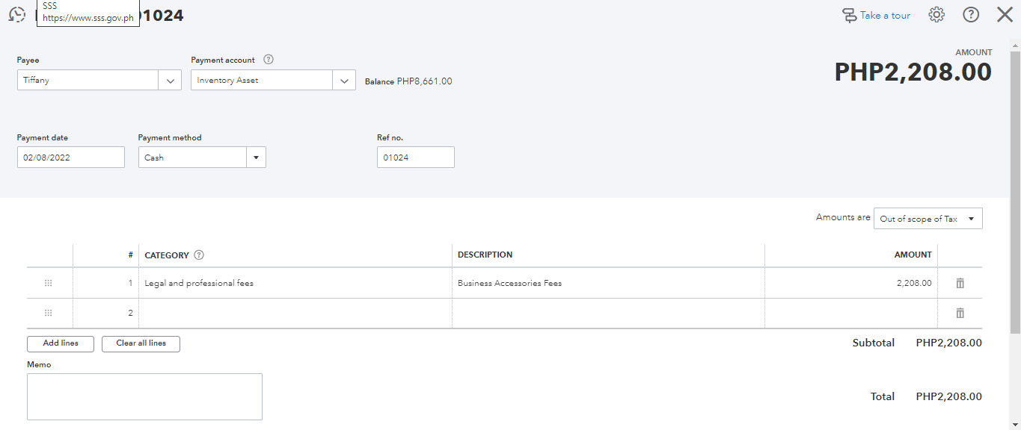Expand the Payee dropdown arrow

pyautogui.click(x=170, y=80)
